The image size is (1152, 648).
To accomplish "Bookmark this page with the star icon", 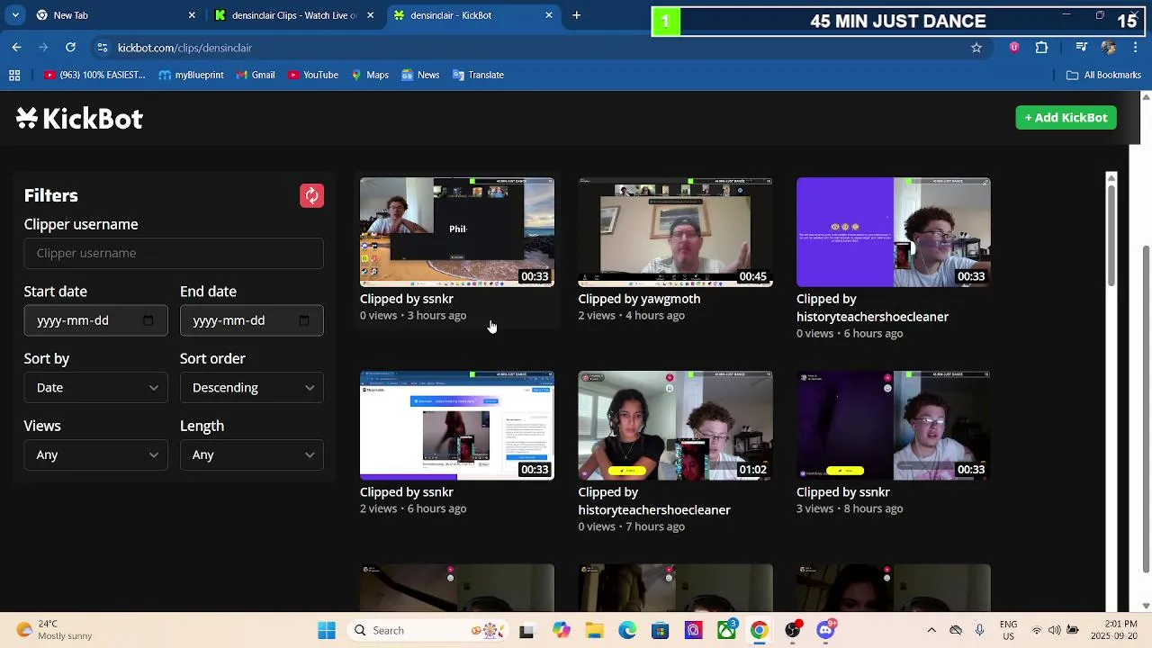I will [x=976, y=48].
